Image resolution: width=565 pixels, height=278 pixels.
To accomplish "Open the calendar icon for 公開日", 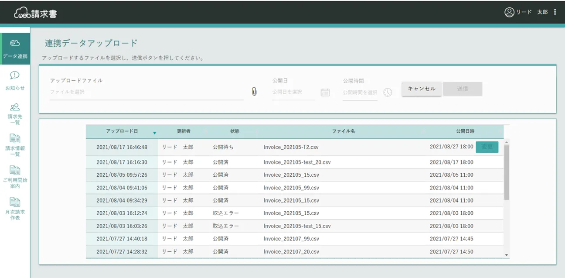I will (325, 92).
